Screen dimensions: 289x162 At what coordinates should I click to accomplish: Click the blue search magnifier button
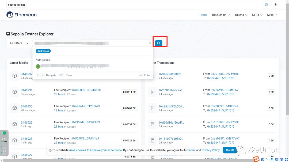point(158,43)
